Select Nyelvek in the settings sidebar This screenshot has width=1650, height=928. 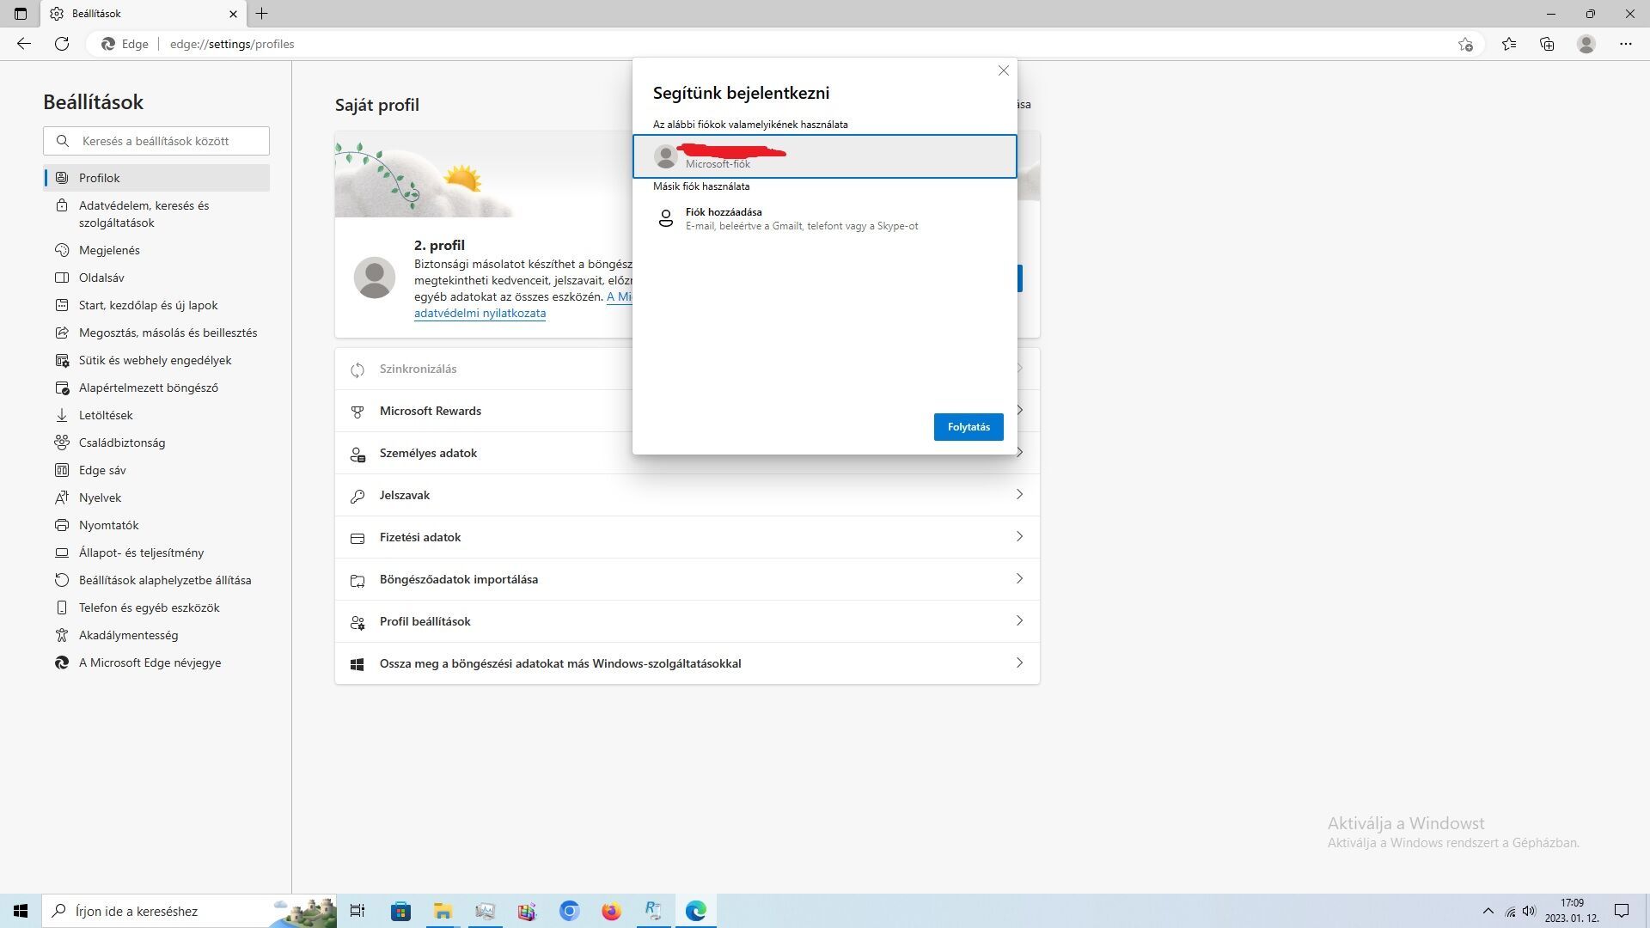coord(100,498)
